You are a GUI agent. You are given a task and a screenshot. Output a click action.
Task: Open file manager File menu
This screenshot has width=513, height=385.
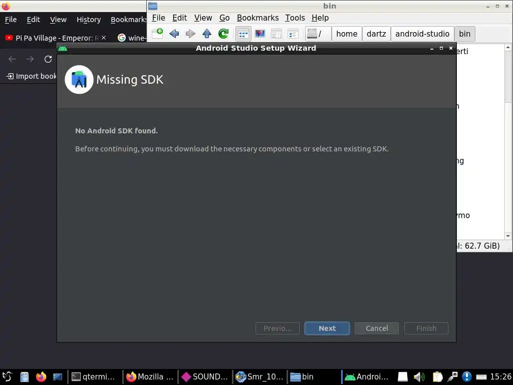(158, 18)
